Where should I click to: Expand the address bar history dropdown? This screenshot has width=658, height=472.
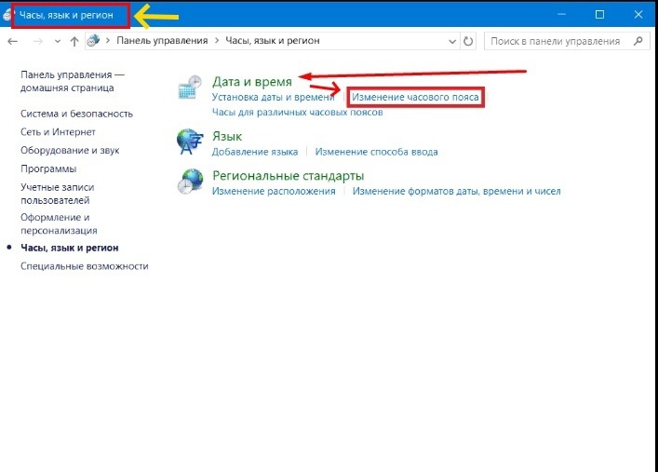click(x=452, y=42)
